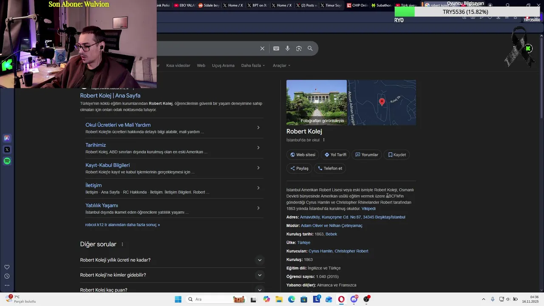Share the place with Paylaş
Screen dimensions: 544x306
pos(299,168)
